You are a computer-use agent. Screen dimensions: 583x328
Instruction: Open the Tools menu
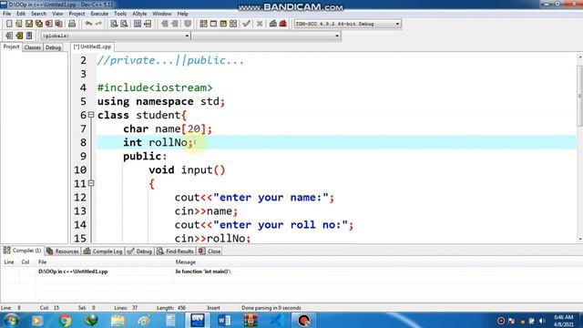coord(120,14)
